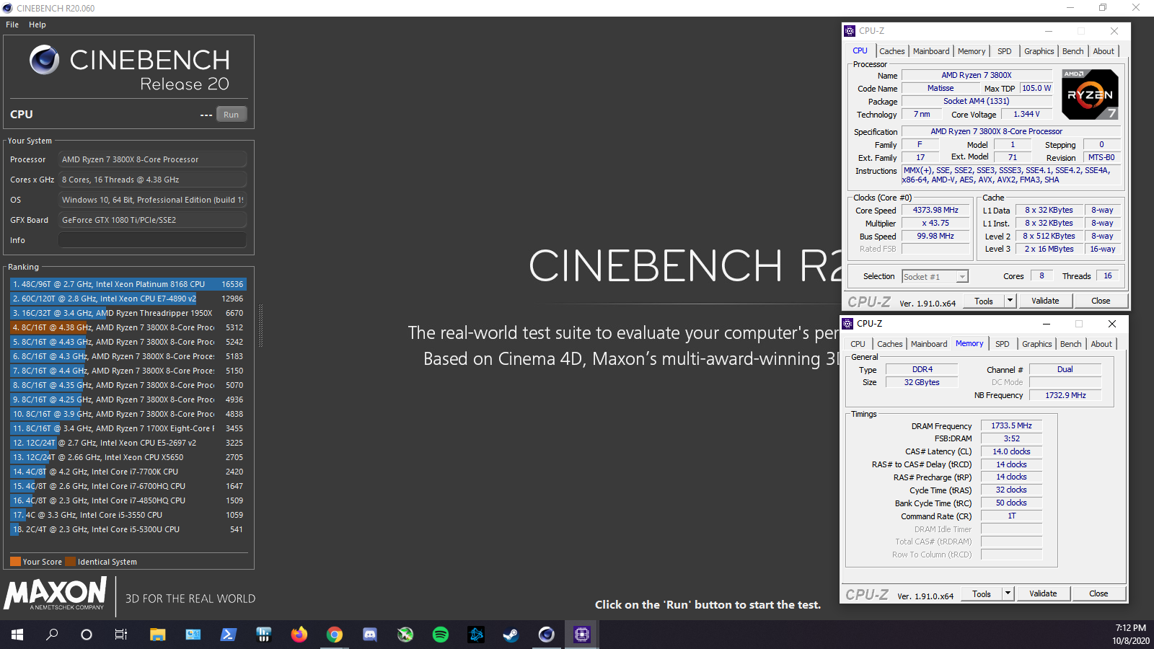Select ranking row Xeon Platinum 8168
This screenshot has height=649, width=1154.
[x=128, y=284]
